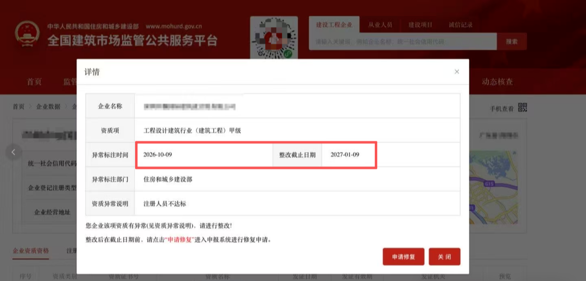Click the 企业数据 breadcrumb link
This screenshot has height=281, width=586.
48,107
